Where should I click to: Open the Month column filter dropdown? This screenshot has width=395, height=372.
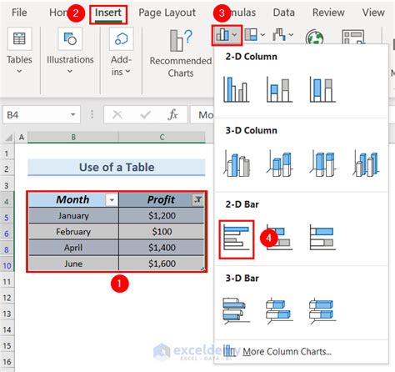112,200
